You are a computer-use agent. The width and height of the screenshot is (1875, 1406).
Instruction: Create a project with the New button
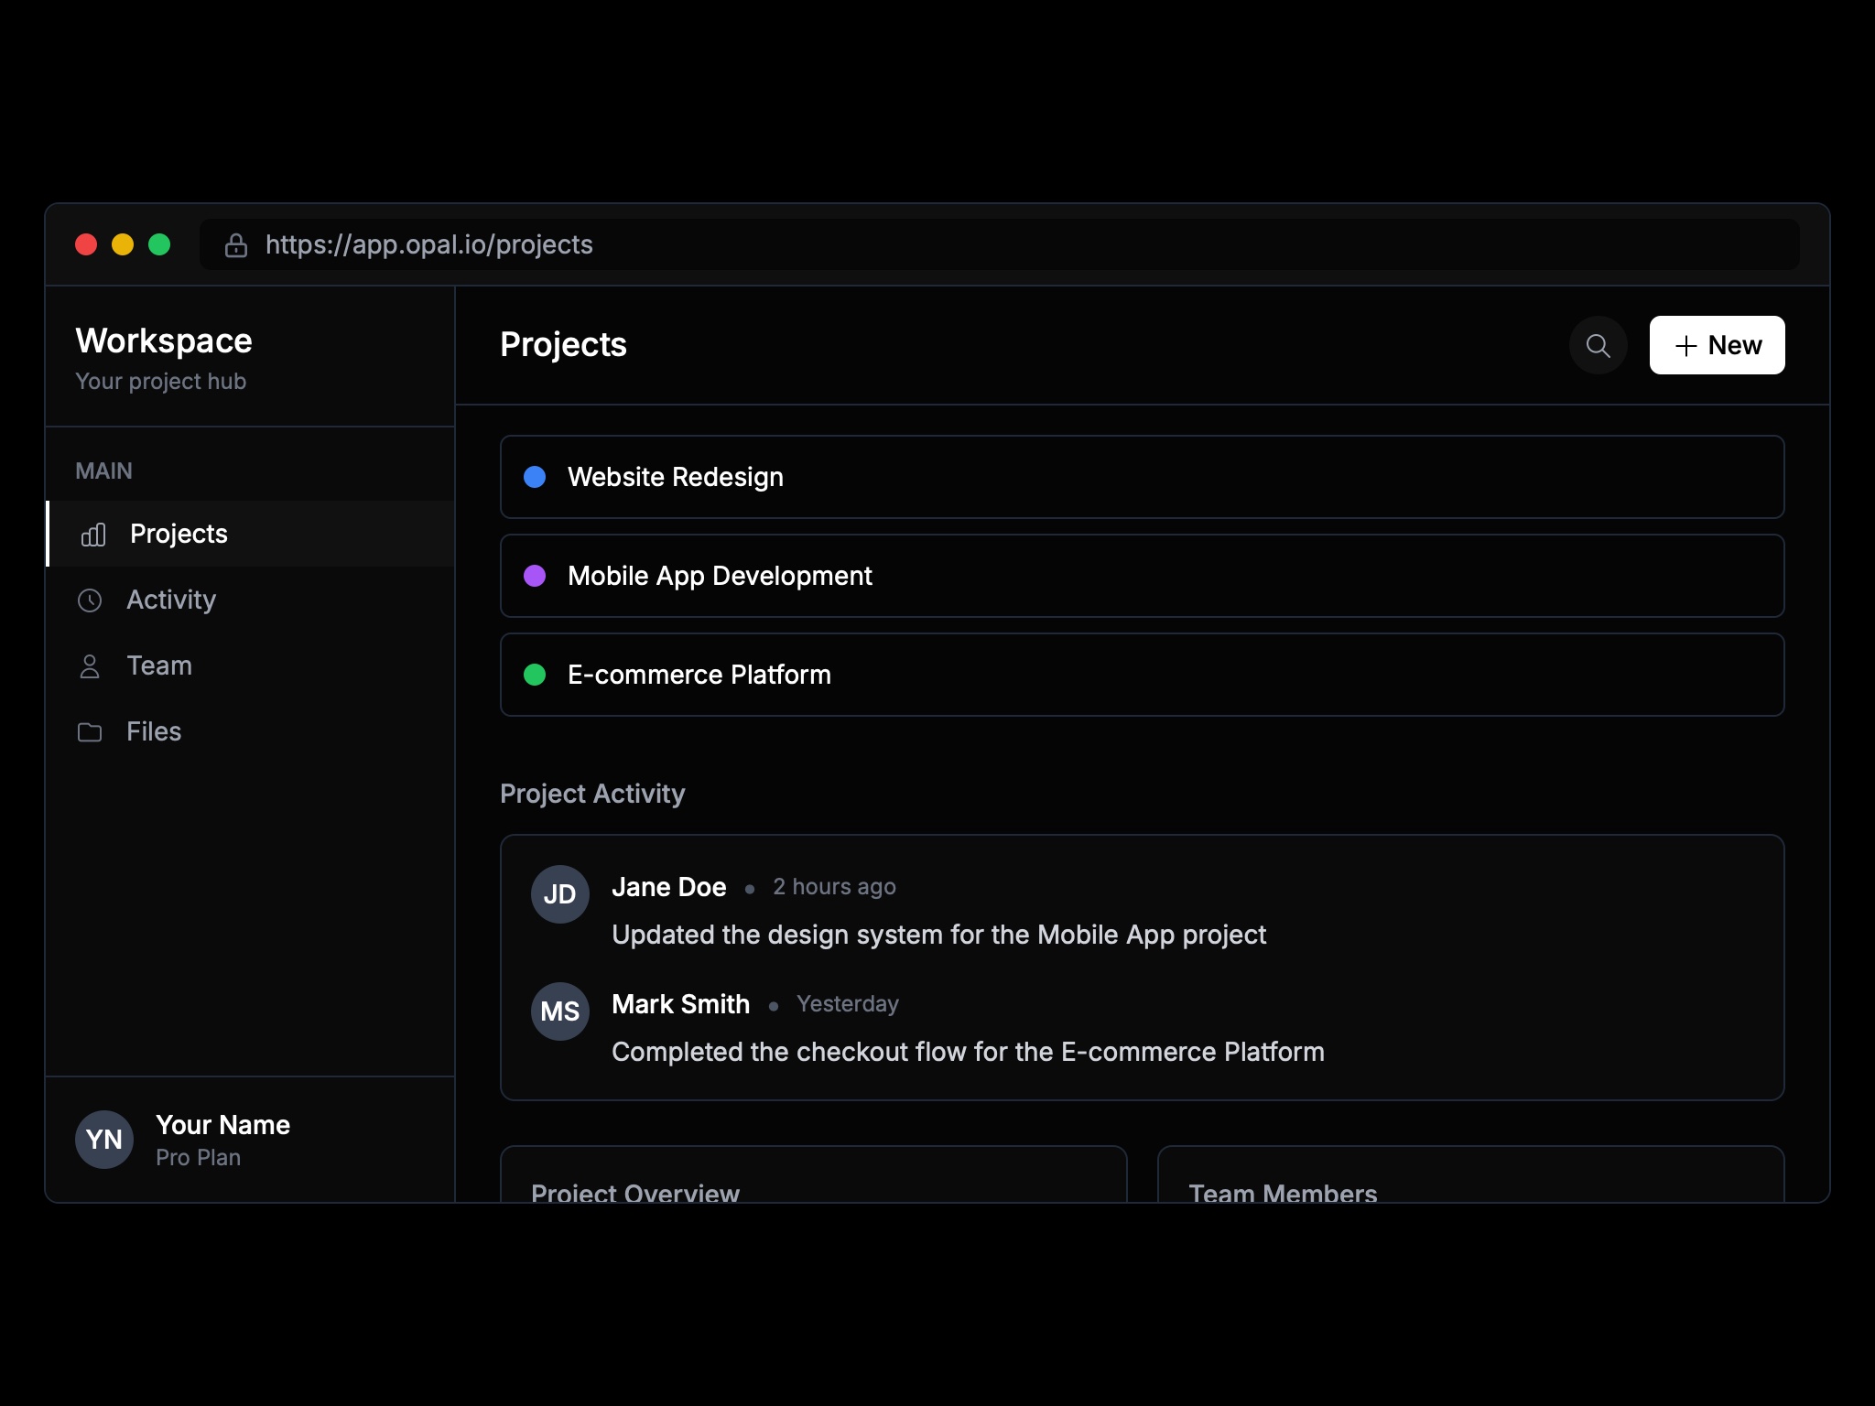coord(1716,345)
